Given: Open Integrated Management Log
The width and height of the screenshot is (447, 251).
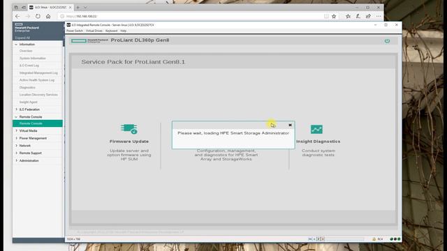Looking at the screenshot, I should pos(38,73).
